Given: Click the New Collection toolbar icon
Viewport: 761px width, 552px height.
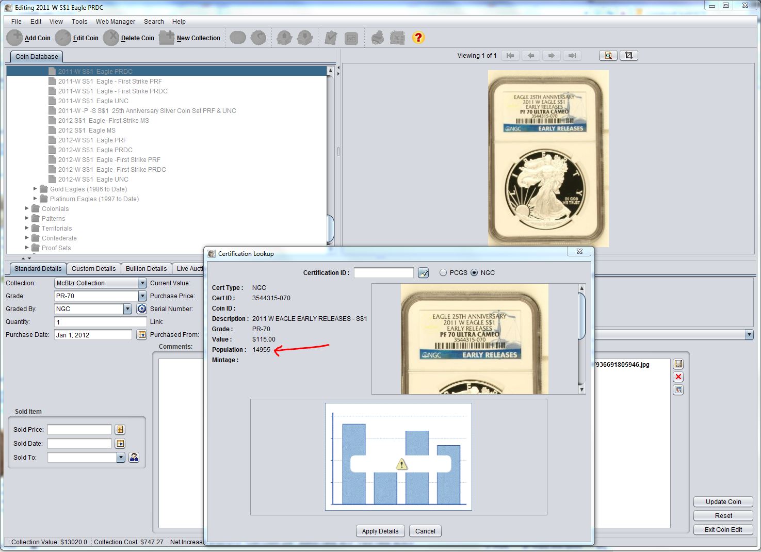Looking at the screenshot, I should point(167,38).
